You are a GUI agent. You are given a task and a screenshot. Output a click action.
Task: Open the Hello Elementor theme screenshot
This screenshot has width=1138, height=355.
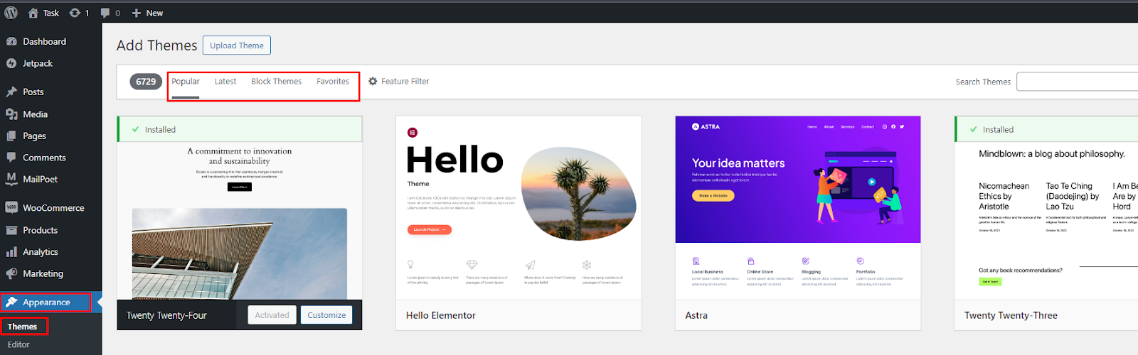[x=519, y=208]
